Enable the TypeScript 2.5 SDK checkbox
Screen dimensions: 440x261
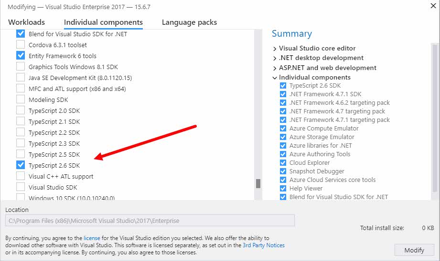click(21, 154)
